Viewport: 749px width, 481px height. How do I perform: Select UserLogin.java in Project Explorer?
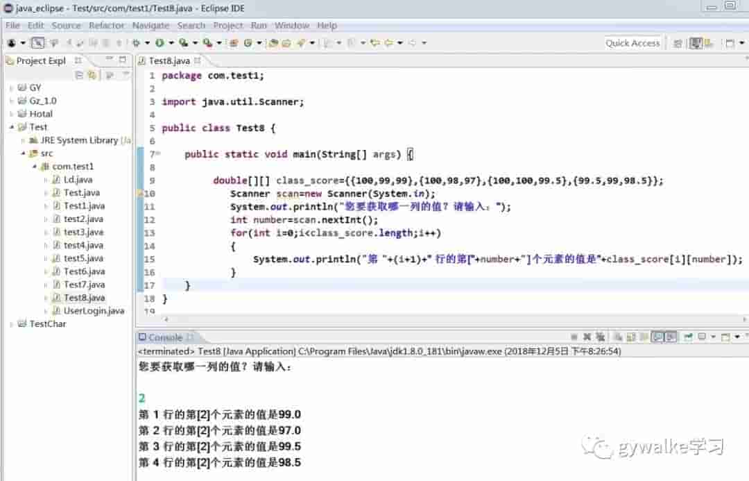94,311
